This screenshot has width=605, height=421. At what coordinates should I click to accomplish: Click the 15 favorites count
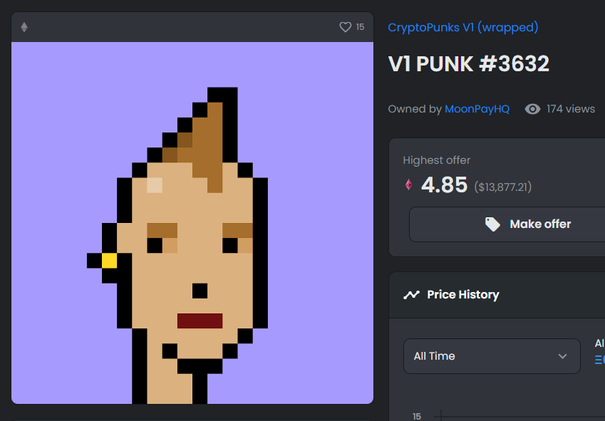[x=360, y=27]
